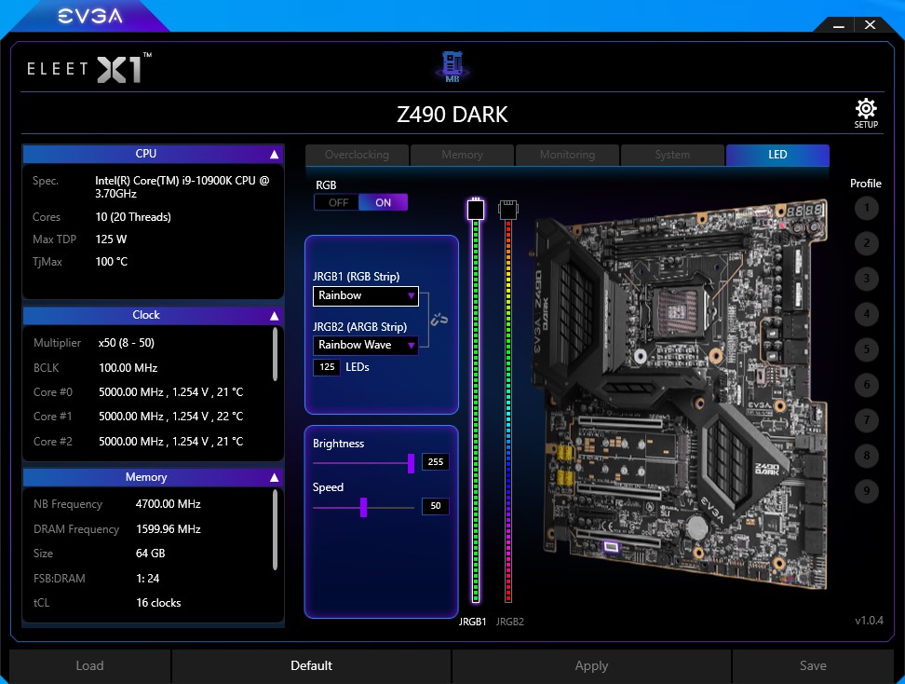Click the Speed slider handle
The height and width of the screenshot is (684, 905).
(364, 507)
